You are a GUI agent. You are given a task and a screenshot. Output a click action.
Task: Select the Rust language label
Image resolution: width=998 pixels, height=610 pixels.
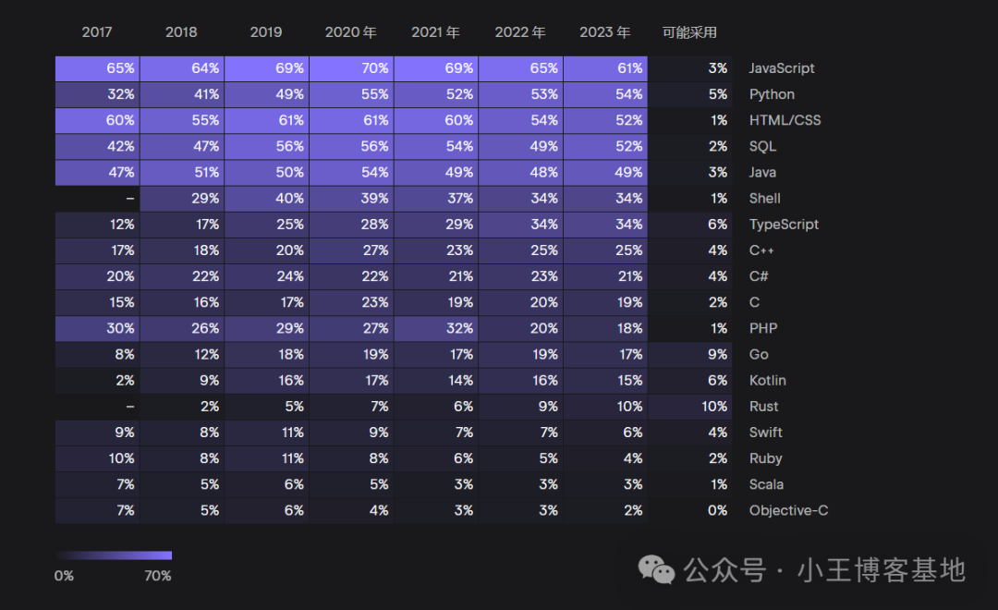coord(763,407)
